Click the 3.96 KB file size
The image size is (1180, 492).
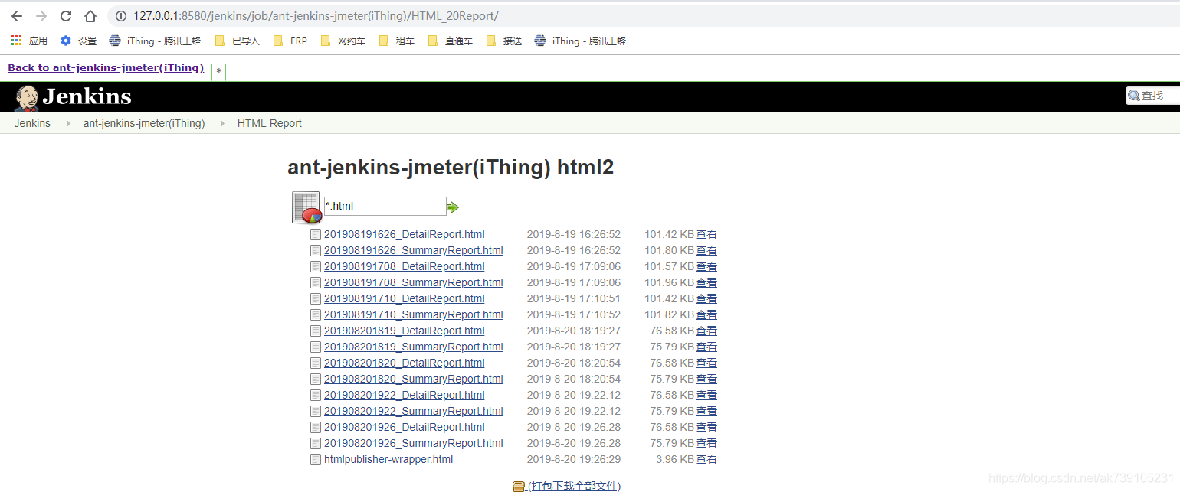[x=675, y=459]
